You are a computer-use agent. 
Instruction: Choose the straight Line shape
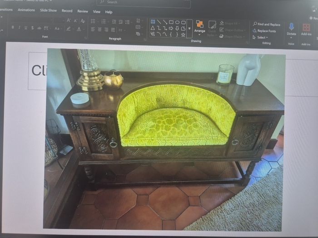coord(159,22)
